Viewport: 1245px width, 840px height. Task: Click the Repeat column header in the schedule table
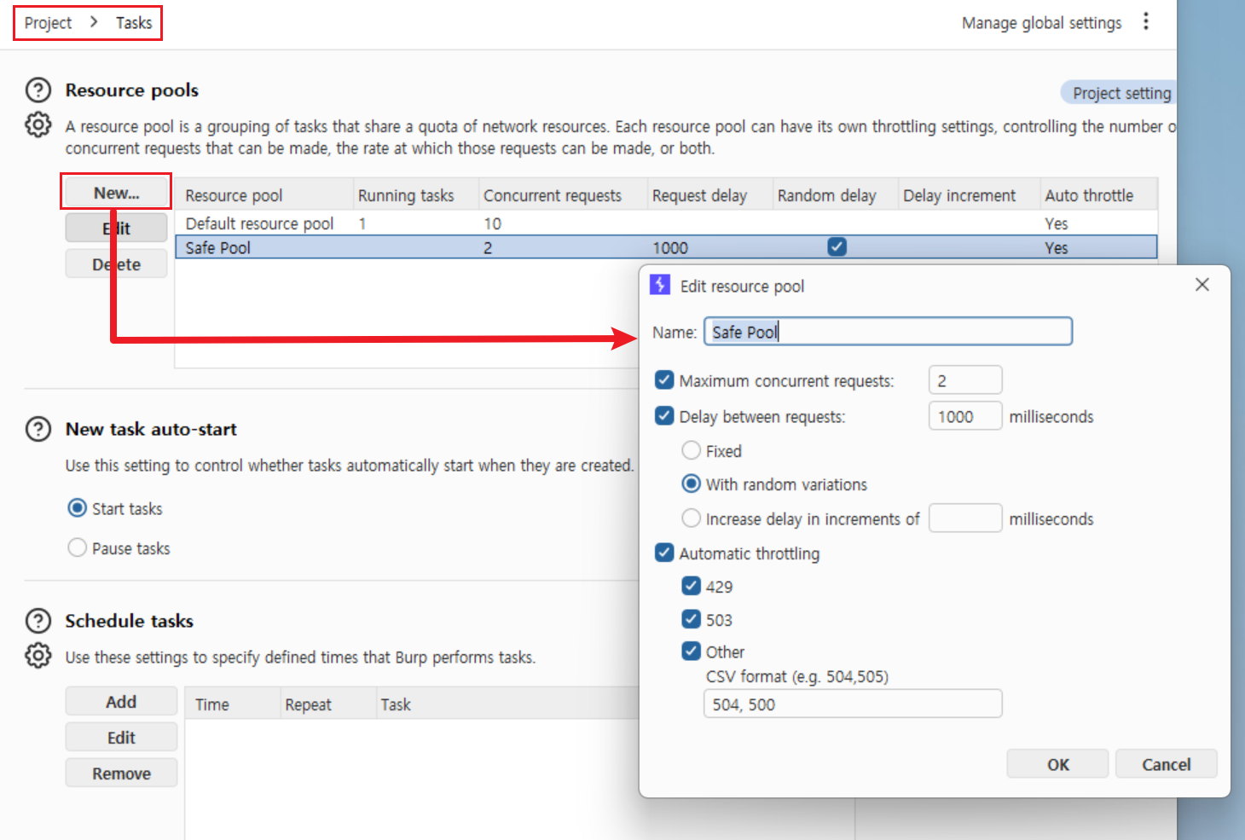(x=328, y=704)
